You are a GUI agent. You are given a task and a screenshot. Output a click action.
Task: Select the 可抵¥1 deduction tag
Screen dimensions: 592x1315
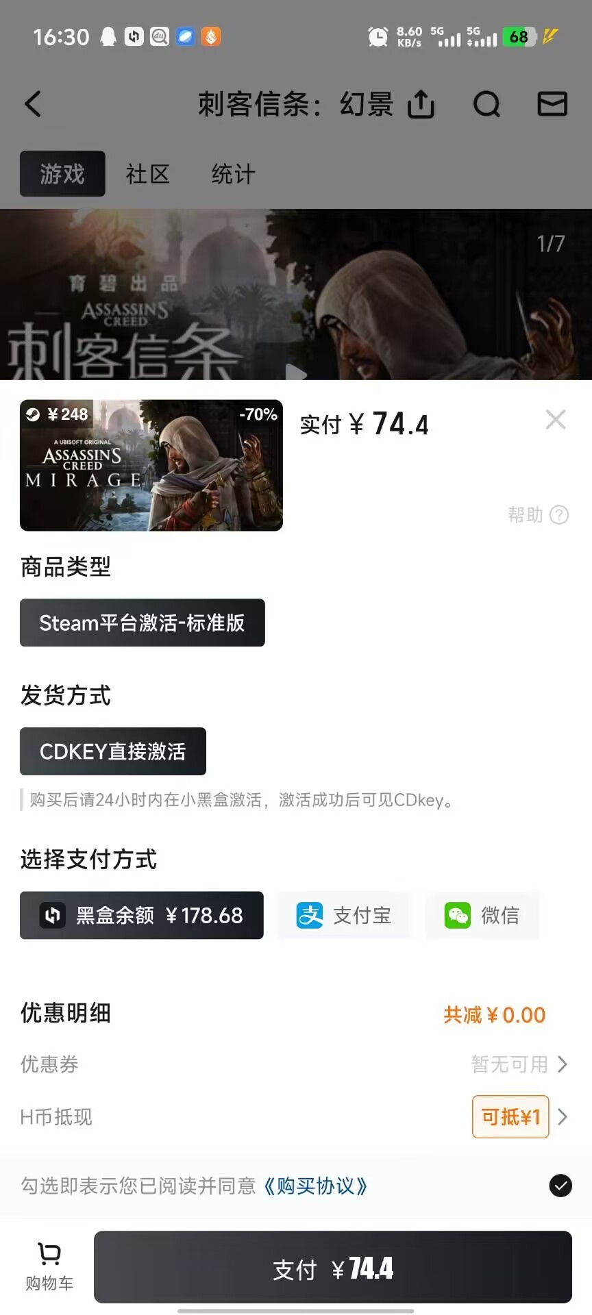click(x=510, y=1117)
